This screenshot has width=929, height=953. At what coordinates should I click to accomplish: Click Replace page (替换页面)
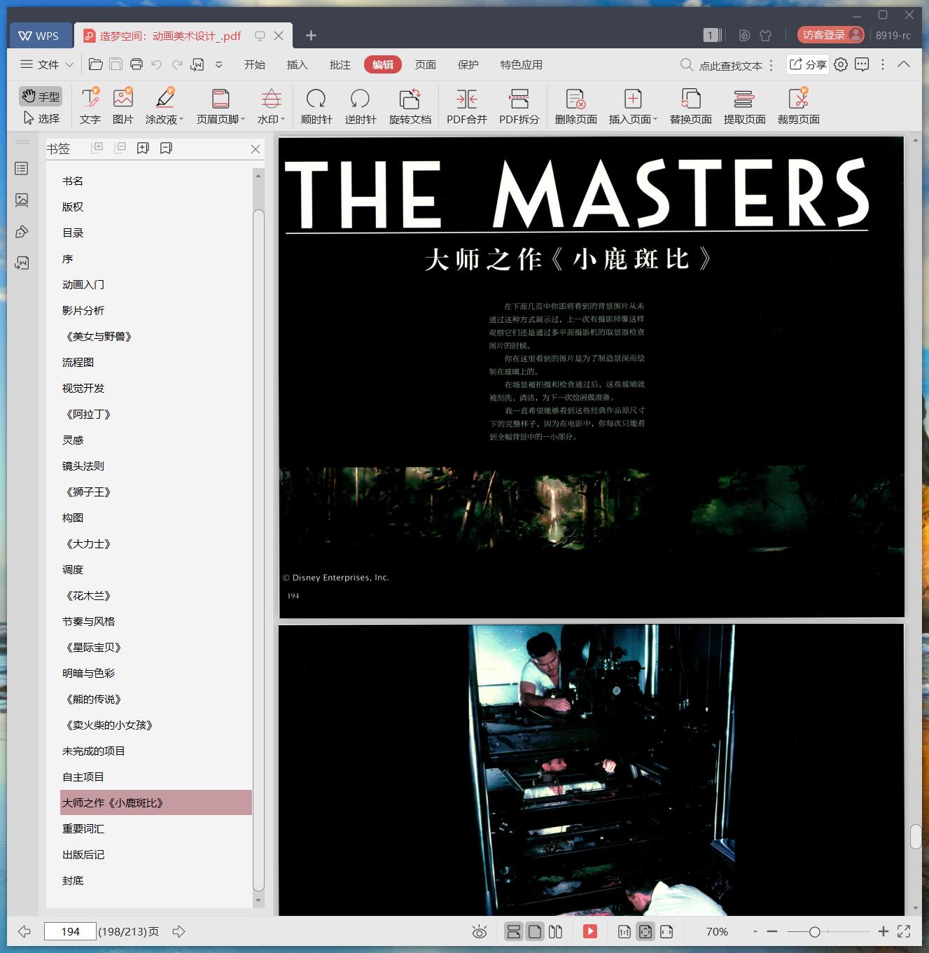tap(691, 106)
